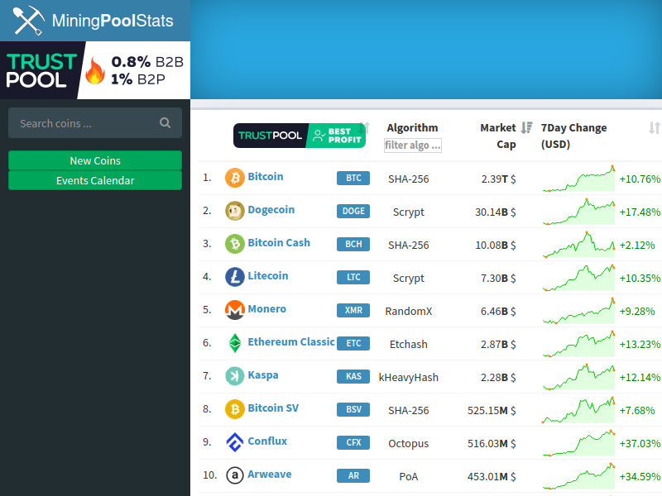This screenshot has width=662, height=496.
Task: Open the Arweave coin link
Action: pos(270,474)
